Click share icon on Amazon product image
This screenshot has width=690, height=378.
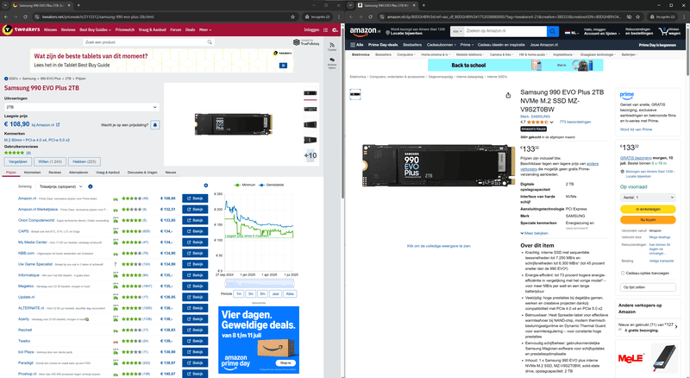[508, 95]
